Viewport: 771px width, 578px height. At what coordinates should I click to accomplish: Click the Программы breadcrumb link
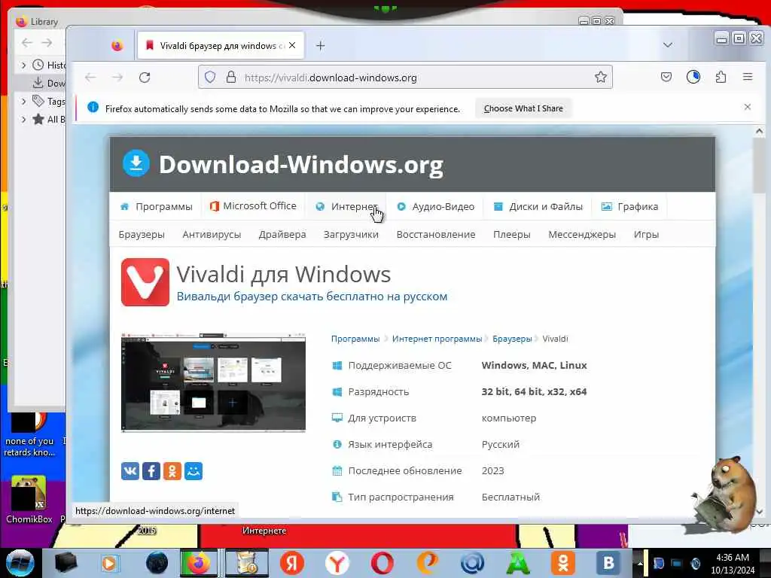click(355, 339)
